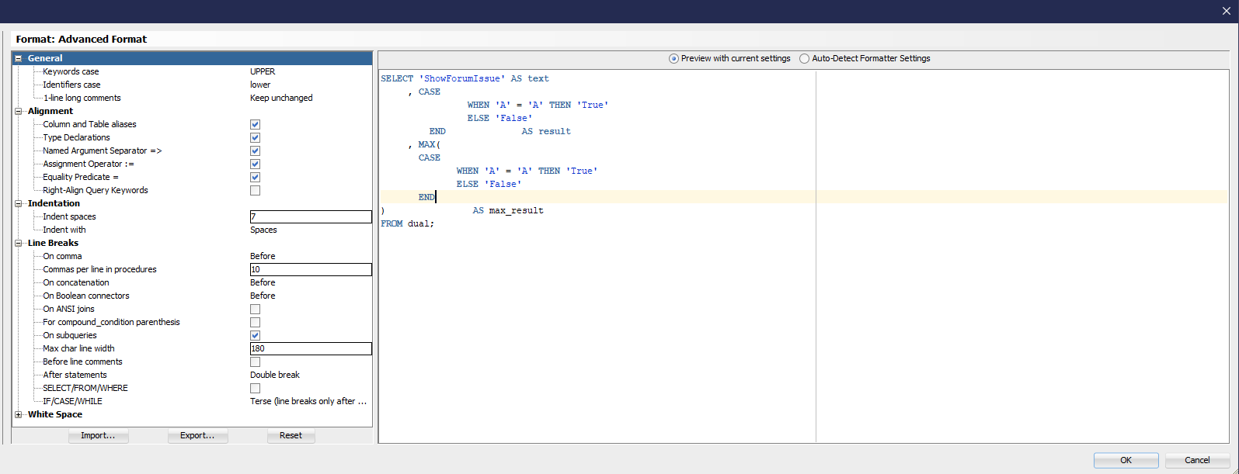Viewport: 1239px width, 474px height.
Task: Collapse the Indentation section
Action: point(18,203)
